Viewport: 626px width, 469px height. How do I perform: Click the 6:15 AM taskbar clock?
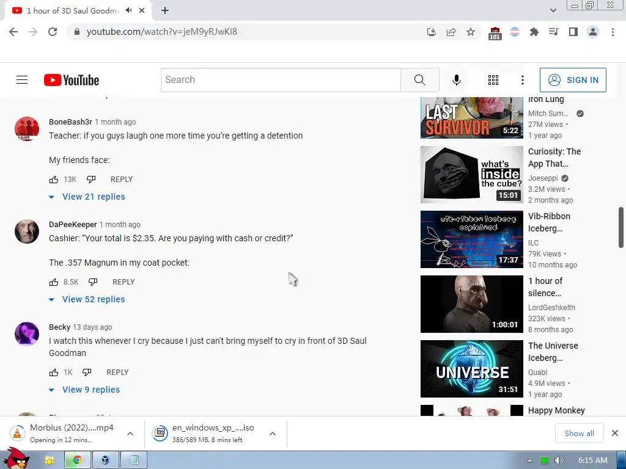pyautogui.click(x=592, y=460)
